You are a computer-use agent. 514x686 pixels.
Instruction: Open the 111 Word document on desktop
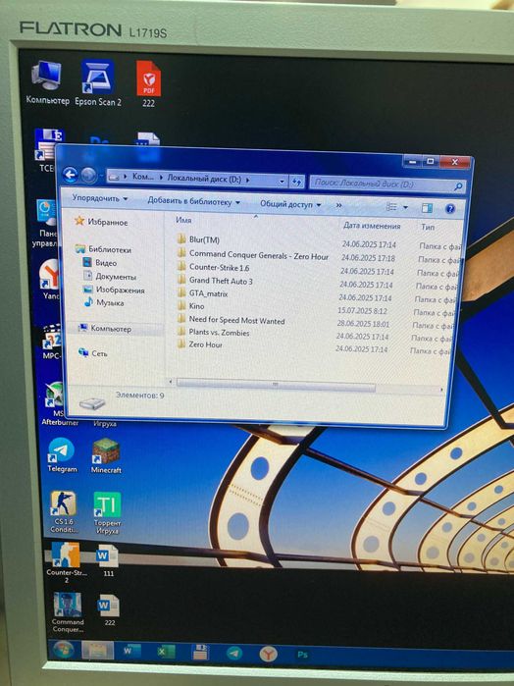tap(108, 560)
